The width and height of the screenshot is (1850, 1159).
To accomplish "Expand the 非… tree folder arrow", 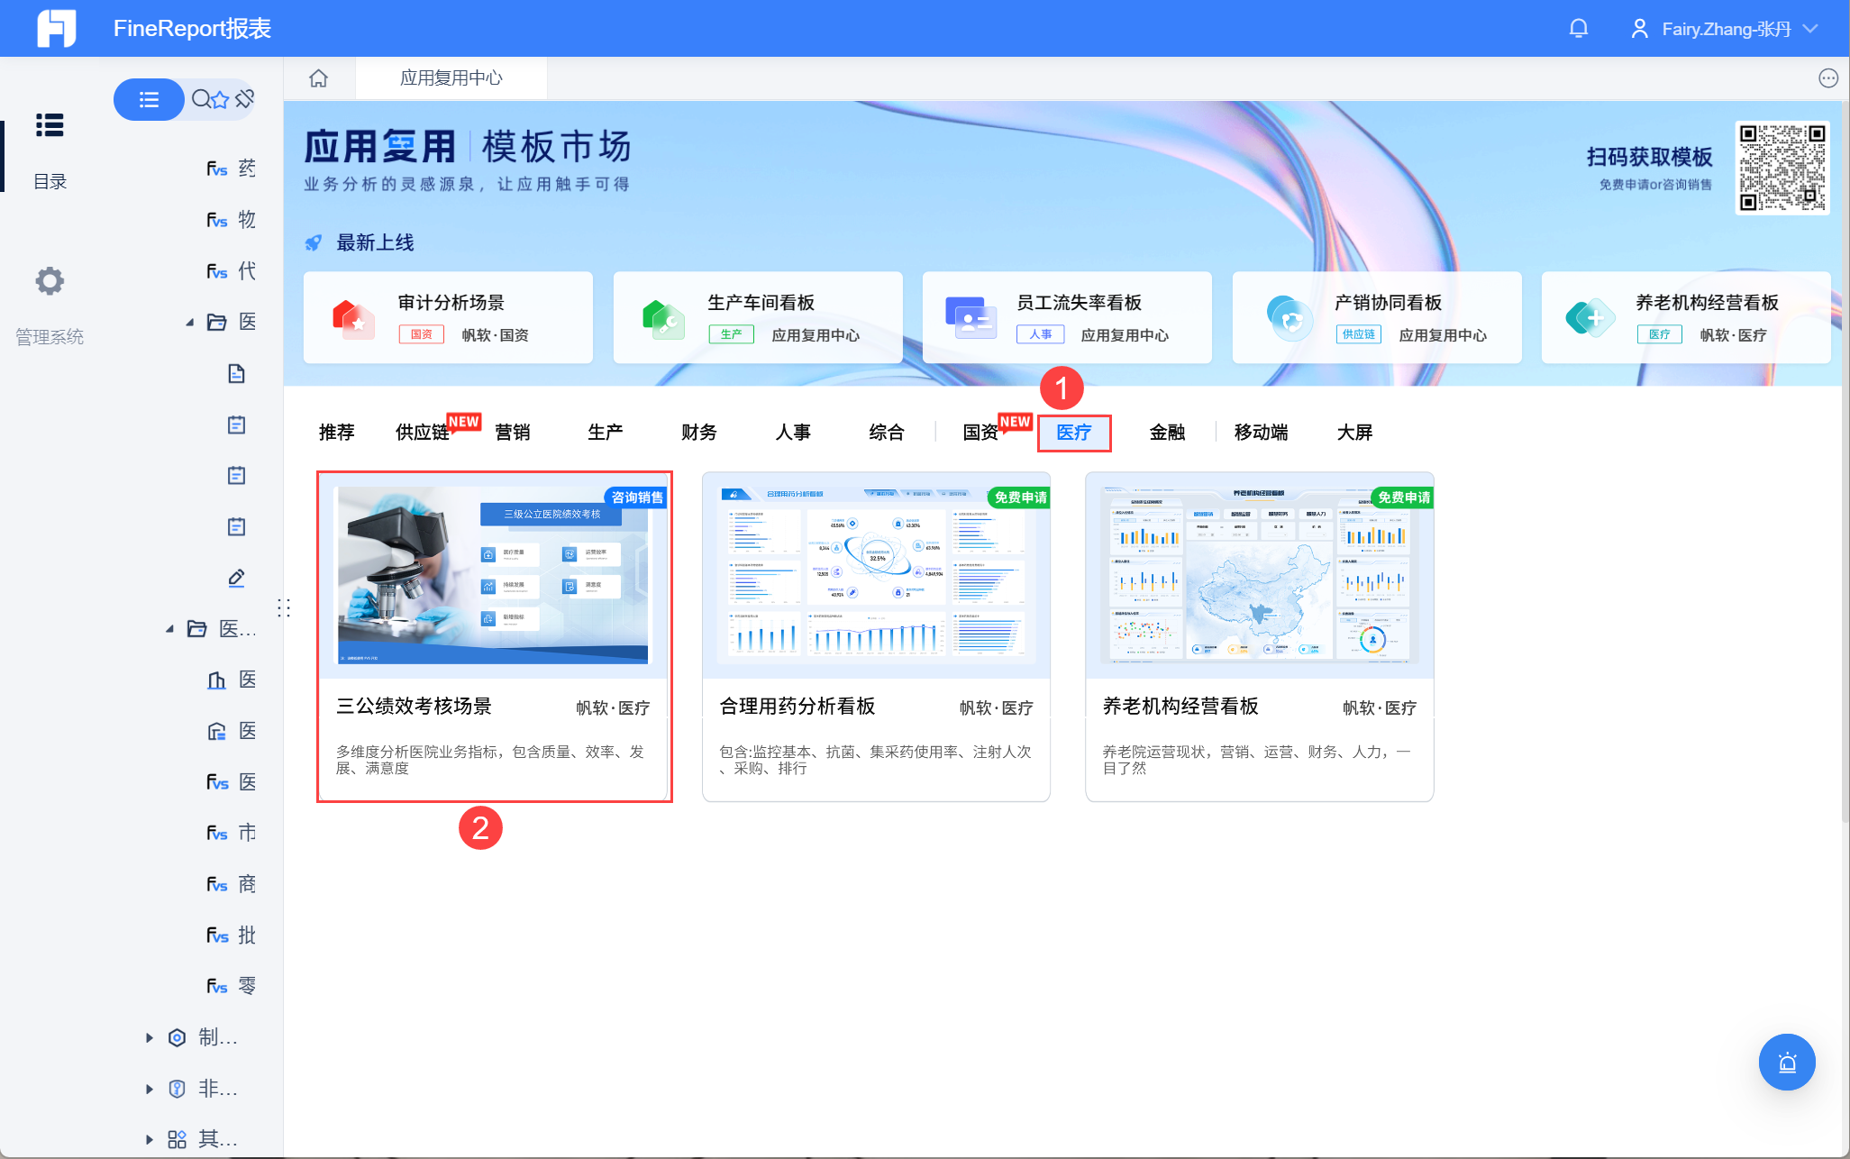I will point(150,1089).
